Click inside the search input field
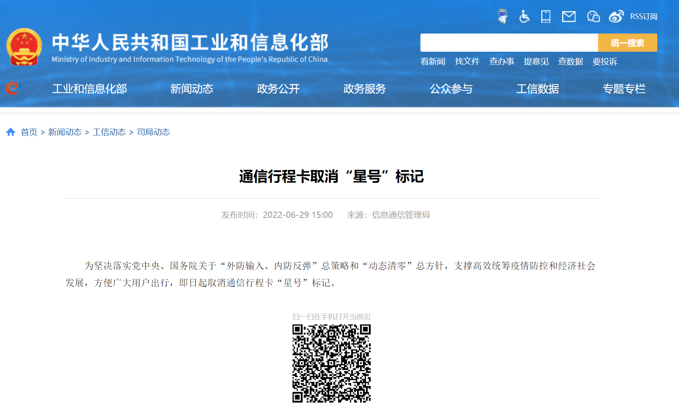 coord(509,43)
